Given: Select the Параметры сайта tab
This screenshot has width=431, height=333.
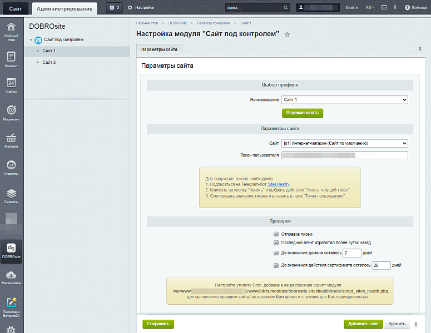Looking at the screenshot, I should pyautogui.click(x=159, y=49).
